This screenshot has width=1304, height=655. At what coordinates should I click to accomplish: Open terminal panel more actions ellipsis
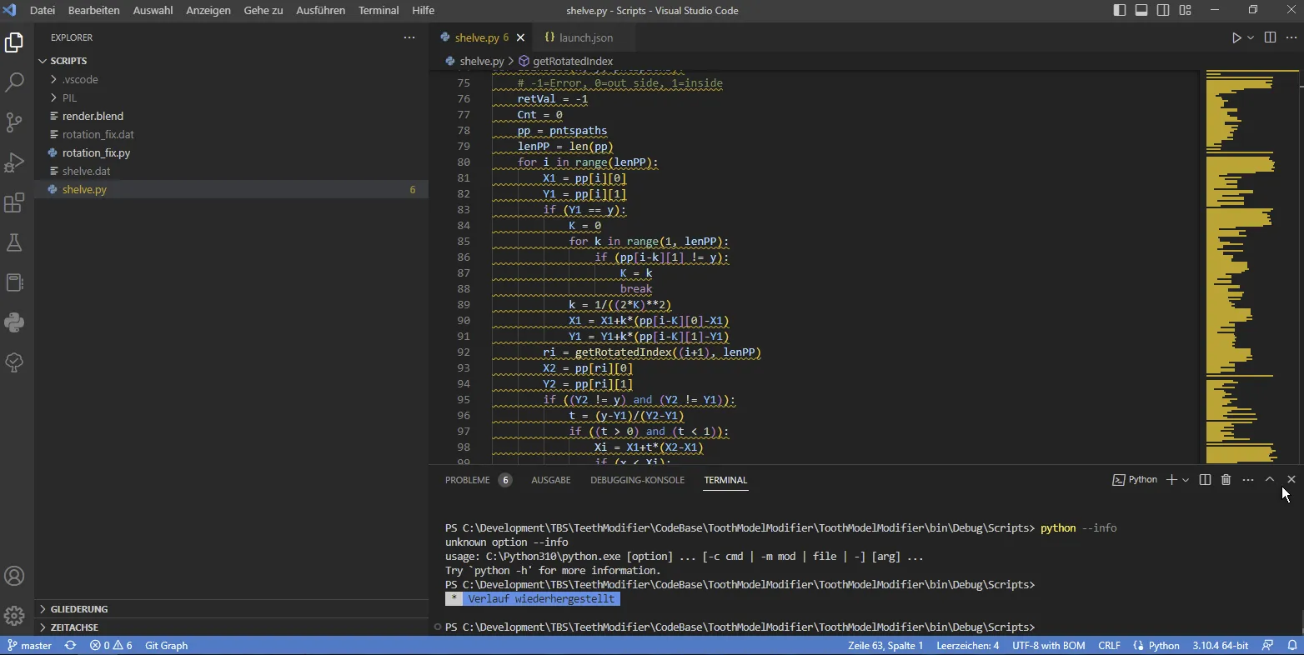1247,480
